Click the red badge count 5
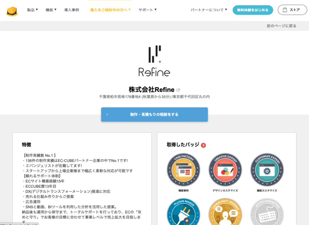Viewport: 309px width, 225px height. [x=203, y=145]
